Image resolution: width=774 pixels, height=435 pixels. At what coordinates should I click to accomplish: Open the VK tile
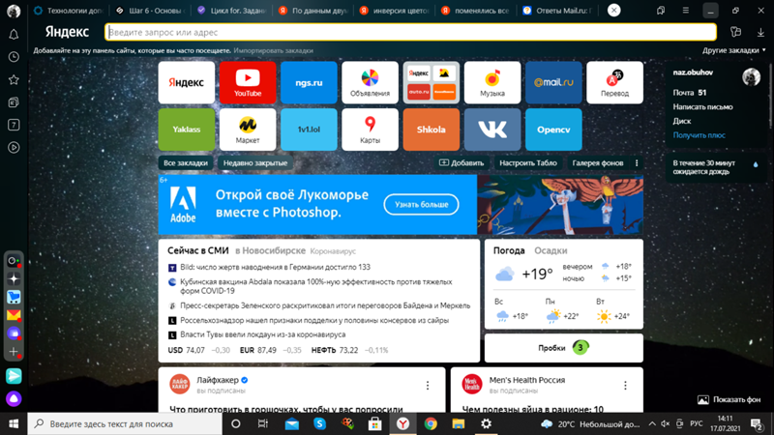point(492,130)
